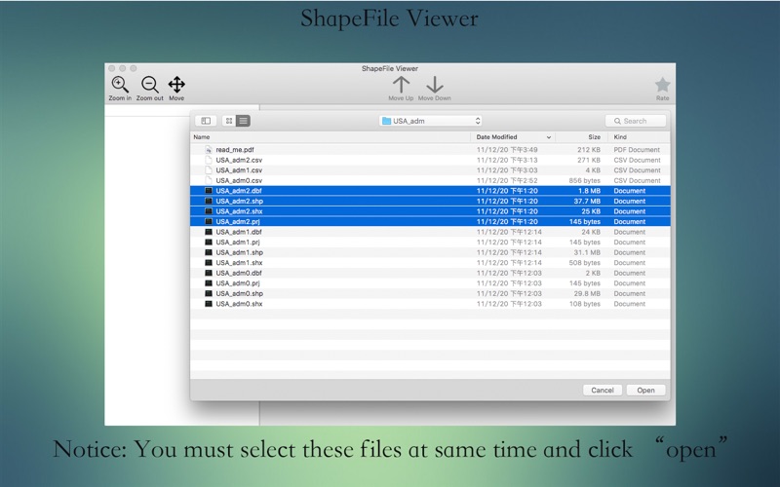Select USA_adm2.dbf row
Screen dimensions: 780x487
coord(430,191)
